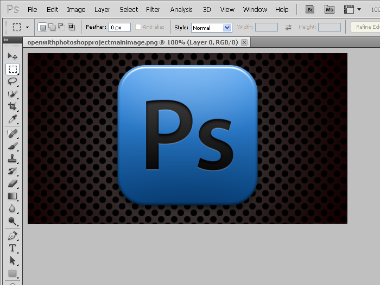Choose New selection mode
The height and width of the screenshot is (285, 380).
[x=42, y=27]
